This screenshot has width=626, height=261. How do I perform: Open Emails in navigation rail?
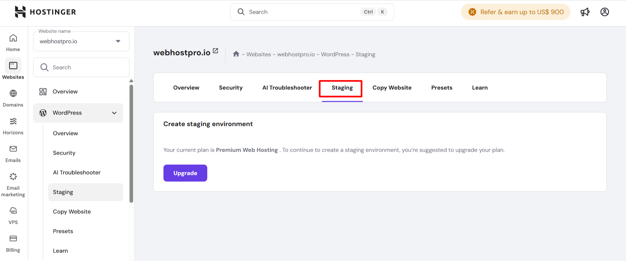point(13,154)
